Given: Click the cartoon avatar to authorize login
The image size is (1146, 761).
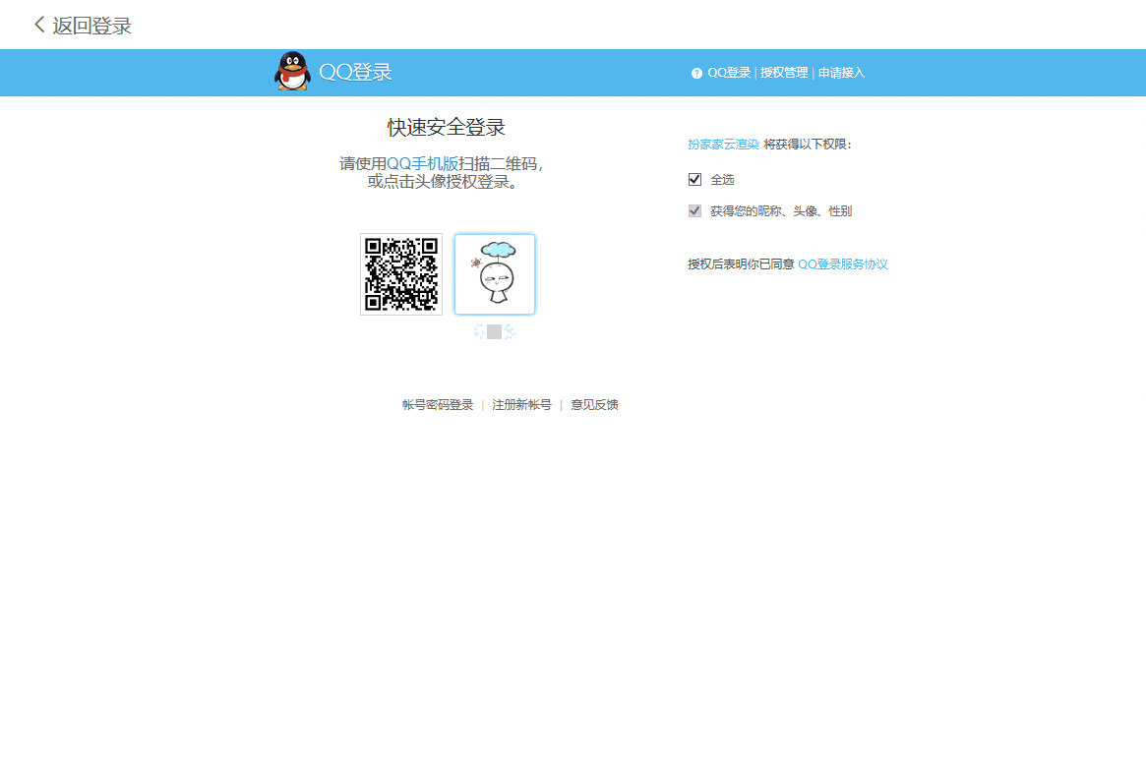Looking at the screenshot, I should (x=495, y=274).
